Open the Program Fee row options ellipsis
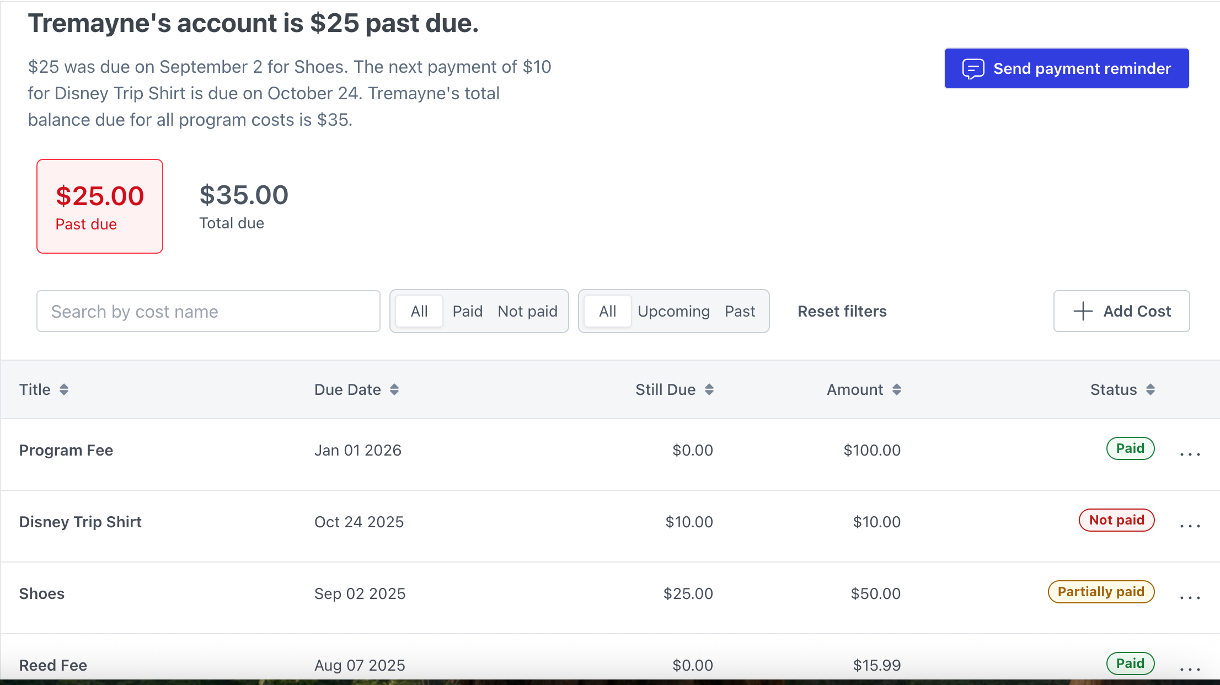Image resolution: width=1220 pixels, height=685 pixels. pyautogui.click(x=1190, y=453)
